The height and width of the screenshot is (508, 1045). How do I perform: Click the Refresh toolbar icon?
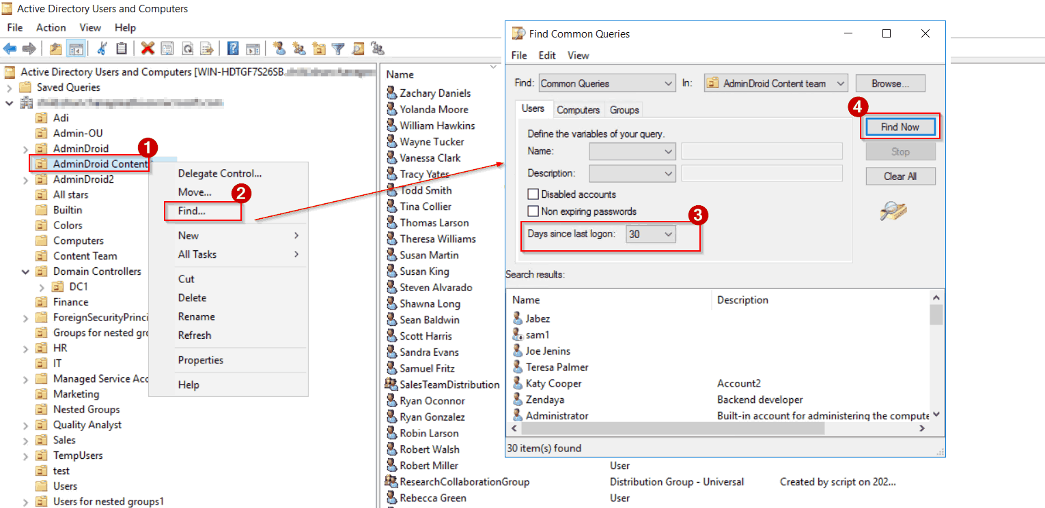point(187,48)
